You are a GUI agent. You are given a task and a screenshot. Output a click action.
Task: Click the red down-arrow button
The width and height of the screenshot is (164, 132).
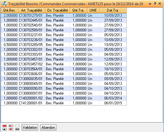coord(11,129)
